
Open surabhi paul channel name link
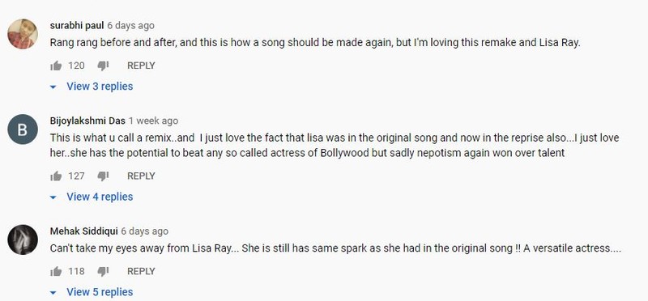[x=77, y=26]
